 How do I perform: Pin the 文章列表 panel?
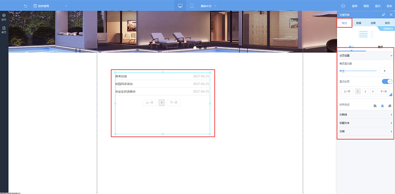point(384,15)
